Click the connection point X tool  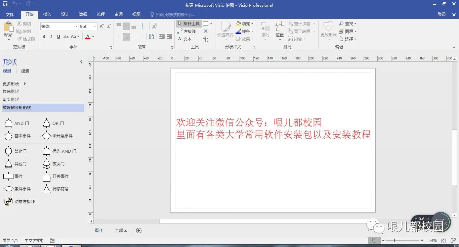[x=206, y=31]
